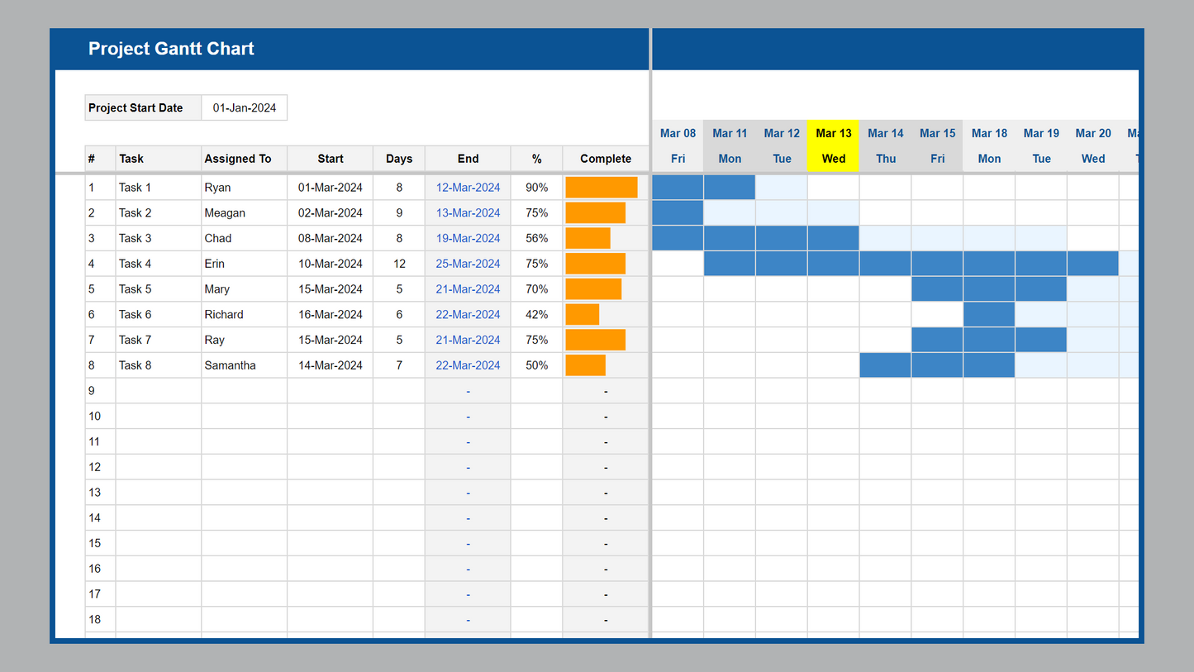Click the Days column header

pyautogui.click(x=399, y=159)
